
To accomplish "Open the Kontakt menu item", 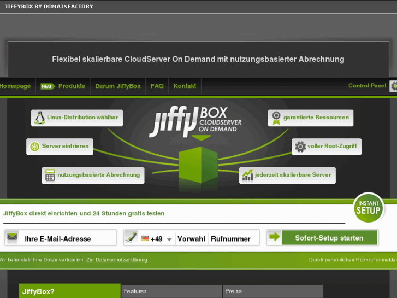I will (x=185, y=86).
